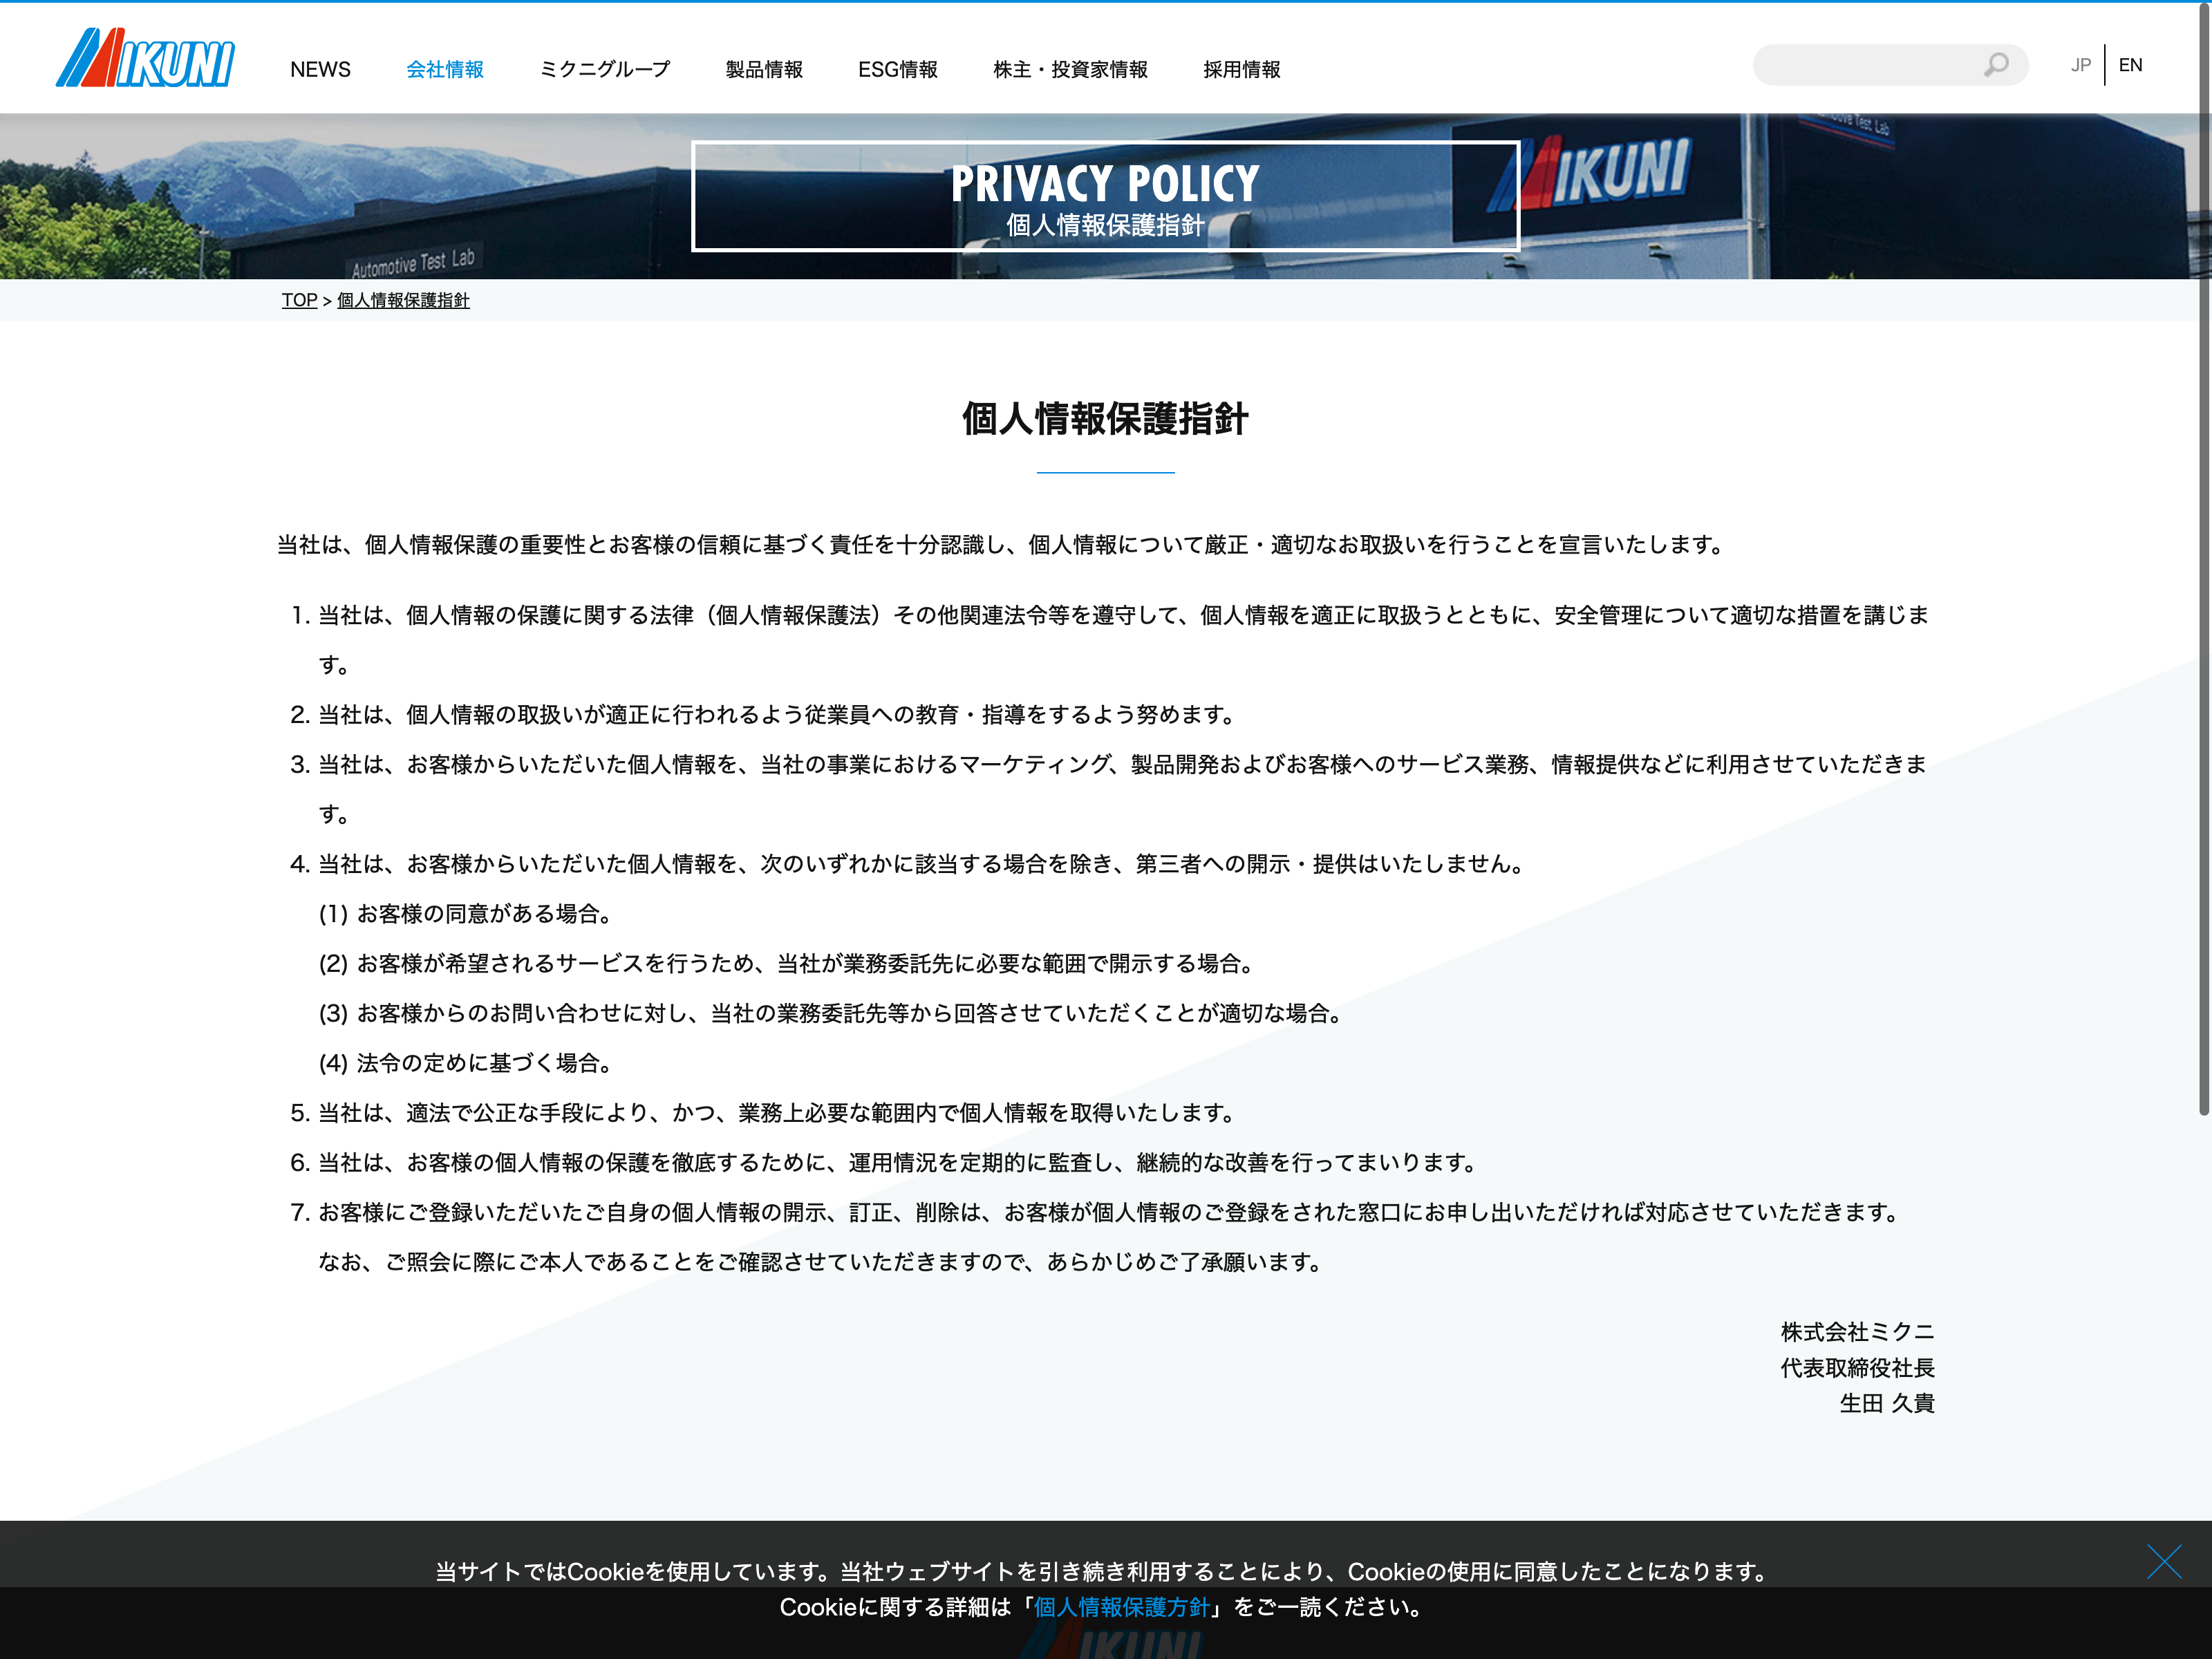Viewport: 2212px width, 1659px height.
Task: Open 個人情報保護方針 link in cookie banner
Action: 1121,1607
